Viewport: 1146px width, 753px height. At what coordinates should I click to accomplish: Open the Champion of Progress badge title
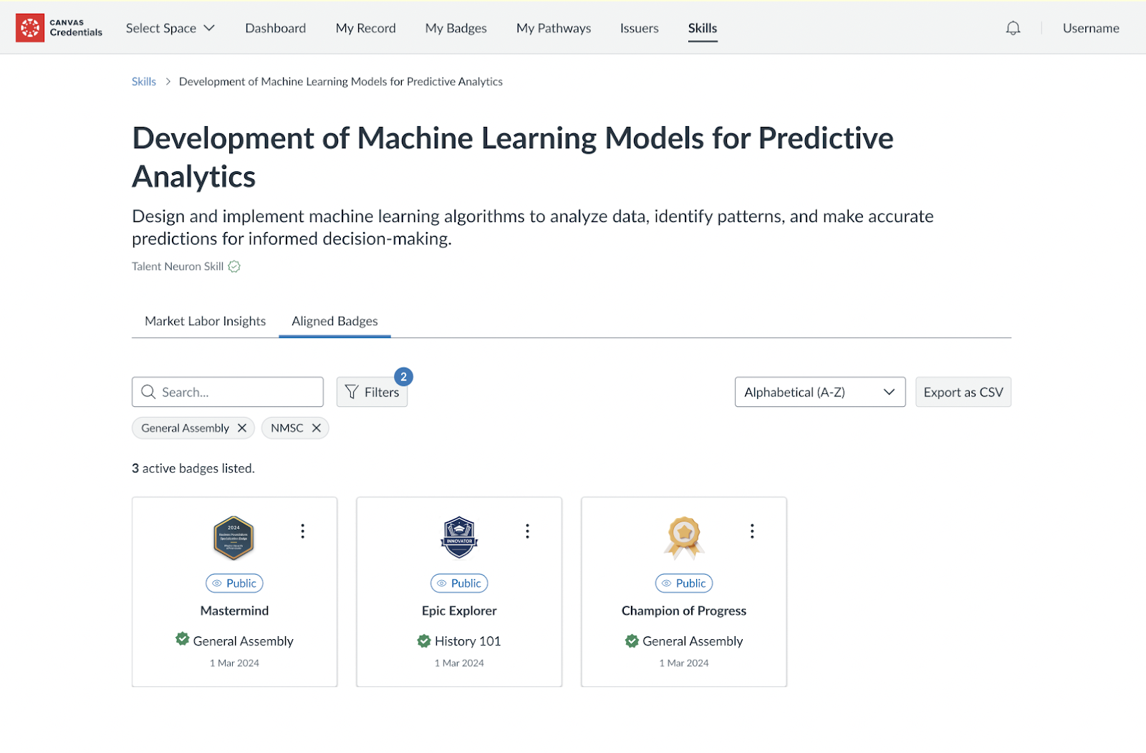click(684, 610)
